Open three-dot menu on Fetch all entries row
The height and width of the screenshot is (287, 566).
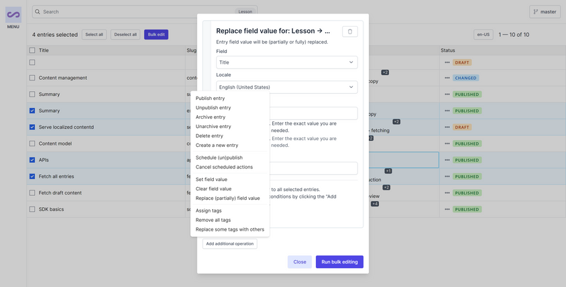pos(447,176)
